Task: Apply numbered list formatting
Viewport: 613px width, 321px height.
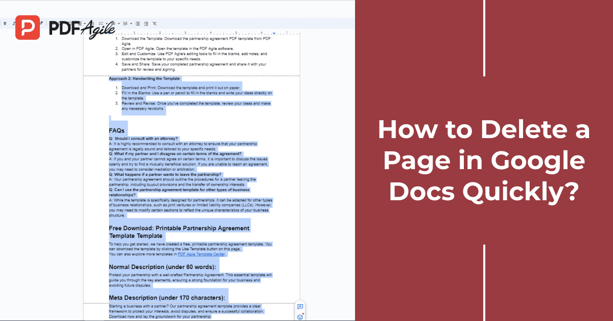Action: point(126,23)
